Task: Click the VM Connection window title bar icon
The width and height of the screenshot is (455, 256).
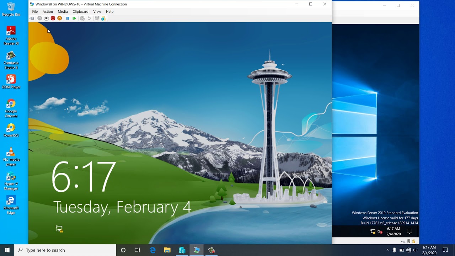Action: (x=32, y=4)
